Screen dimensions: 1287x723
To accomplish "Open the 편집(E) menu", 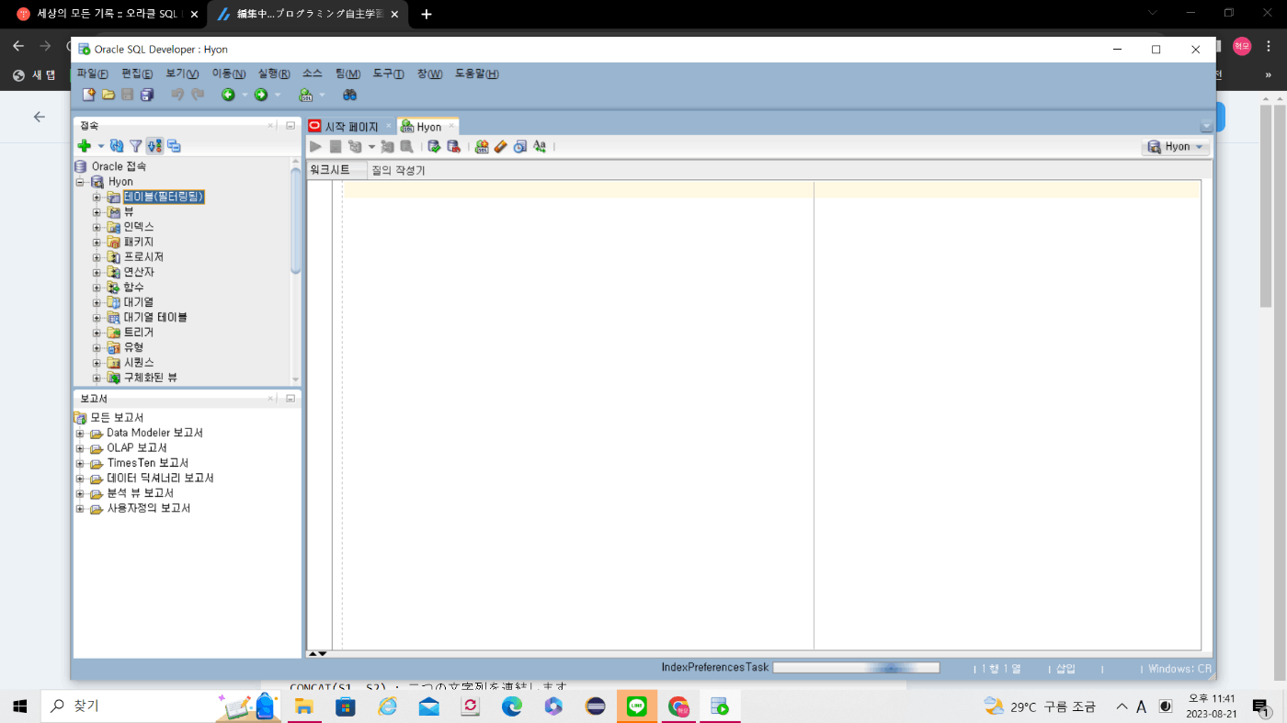I will click(137, 73).
